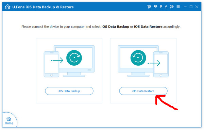The width and height of the screenshot is (204, 130).
Task: Open the shopping cart purchase icon
Action: (x=149, y=7)
